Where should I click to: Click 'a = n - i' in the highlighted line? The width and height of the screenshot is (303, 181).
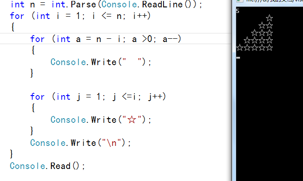click(x=98, y=39)
